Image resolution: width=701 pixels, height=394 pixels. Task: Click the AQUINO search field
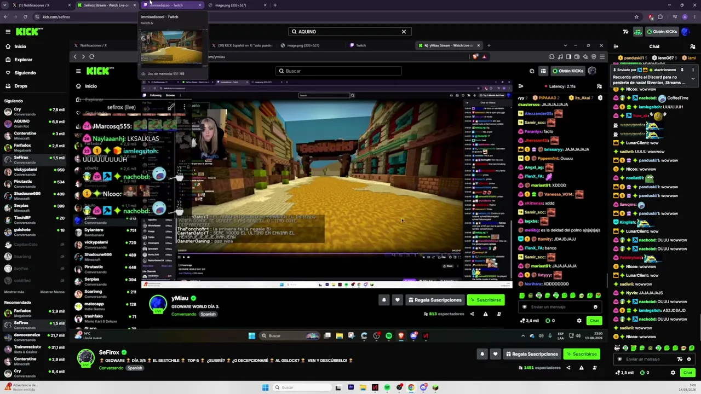click(x=350, y=32)
